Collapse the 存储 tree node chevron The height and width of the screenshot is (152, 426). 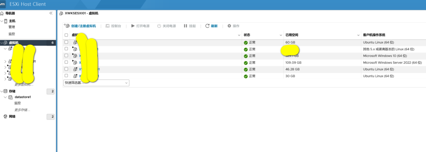[x=2, y=92]
